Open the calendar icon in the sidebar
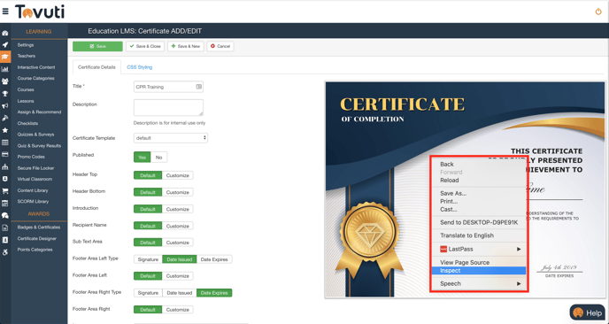609x324 pixels. 5,204
